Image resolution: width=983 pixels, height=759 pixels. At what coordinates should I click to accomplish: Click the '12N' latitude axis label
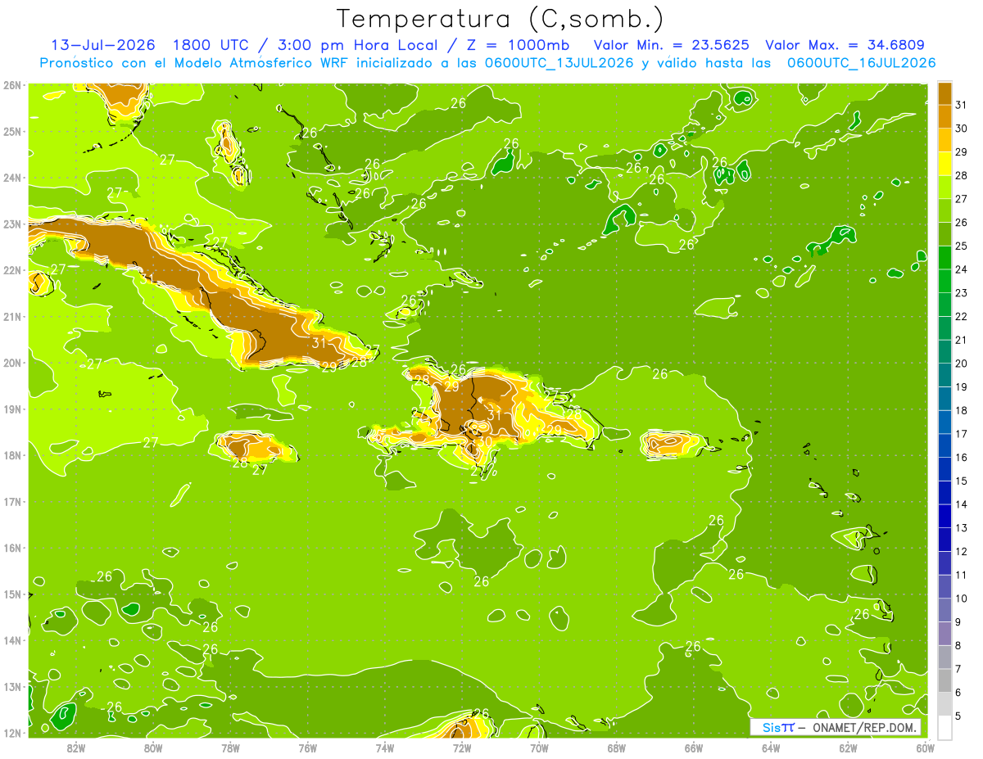12,733
